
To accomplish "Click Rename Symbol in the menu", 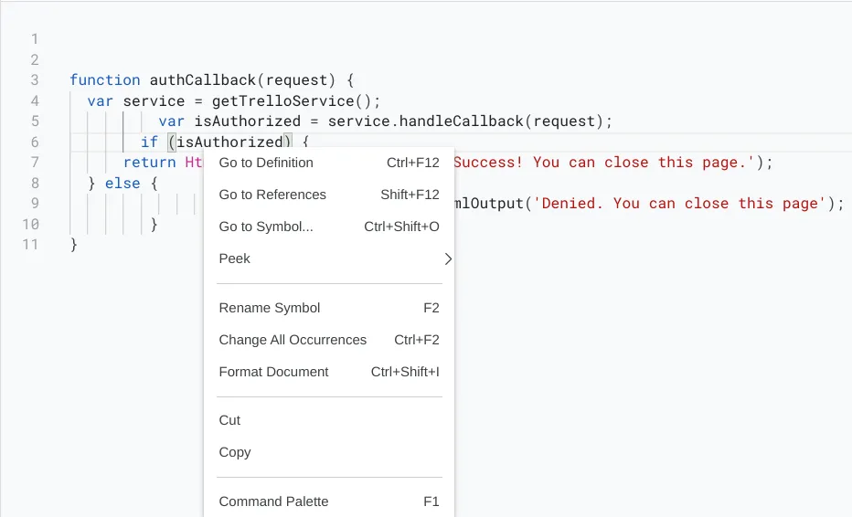I will pyautogui.click(x=270, y=308).
